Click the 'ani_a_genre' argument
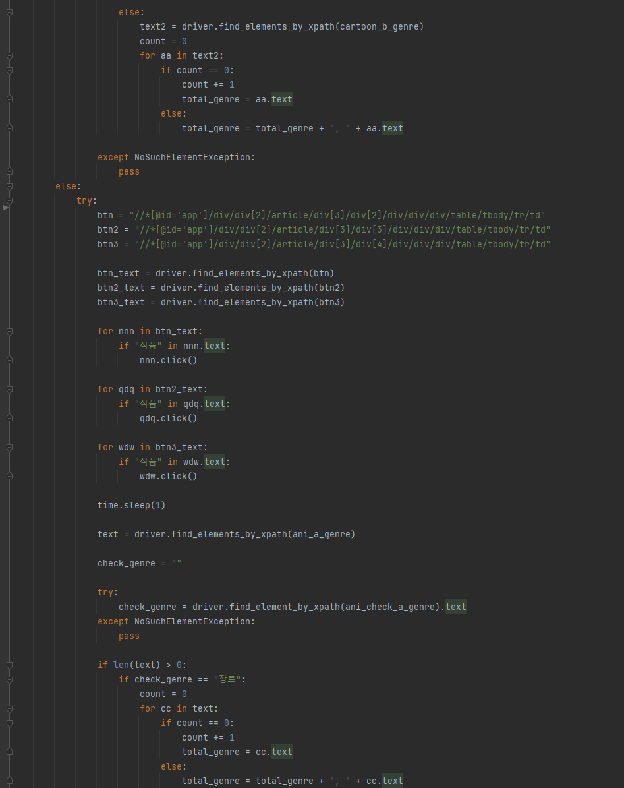The height and width of the screenshot is (788, 624). (322, 535)
